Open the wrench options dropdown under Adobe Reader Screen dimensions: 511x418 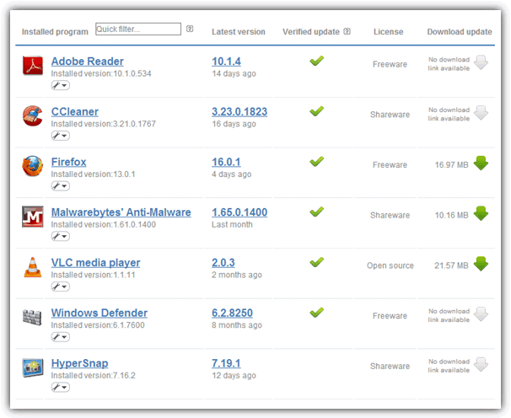(60, 85)
